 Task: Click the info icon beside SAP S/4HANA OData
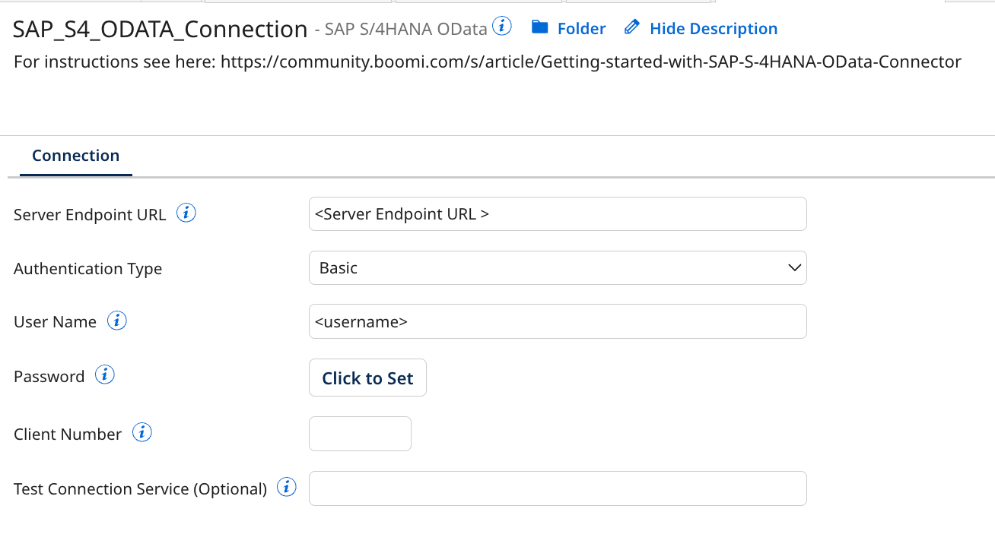click(x=502, y=24)
